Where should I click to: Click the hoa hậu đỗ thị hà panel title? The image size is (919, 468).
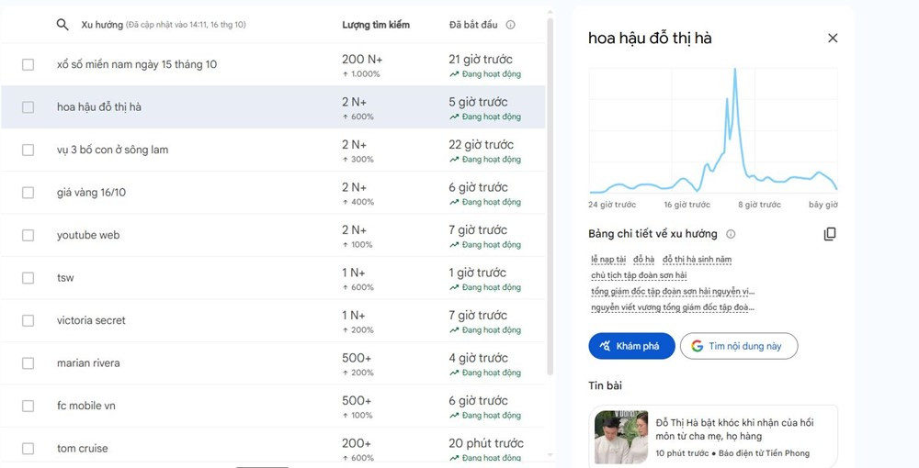(650, 38)
